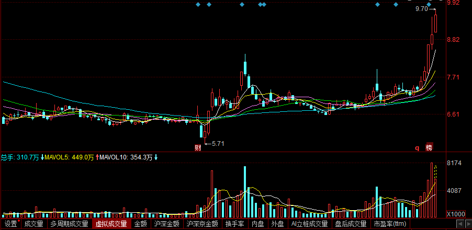Select the 内盘 tab

tap(259, 224)
